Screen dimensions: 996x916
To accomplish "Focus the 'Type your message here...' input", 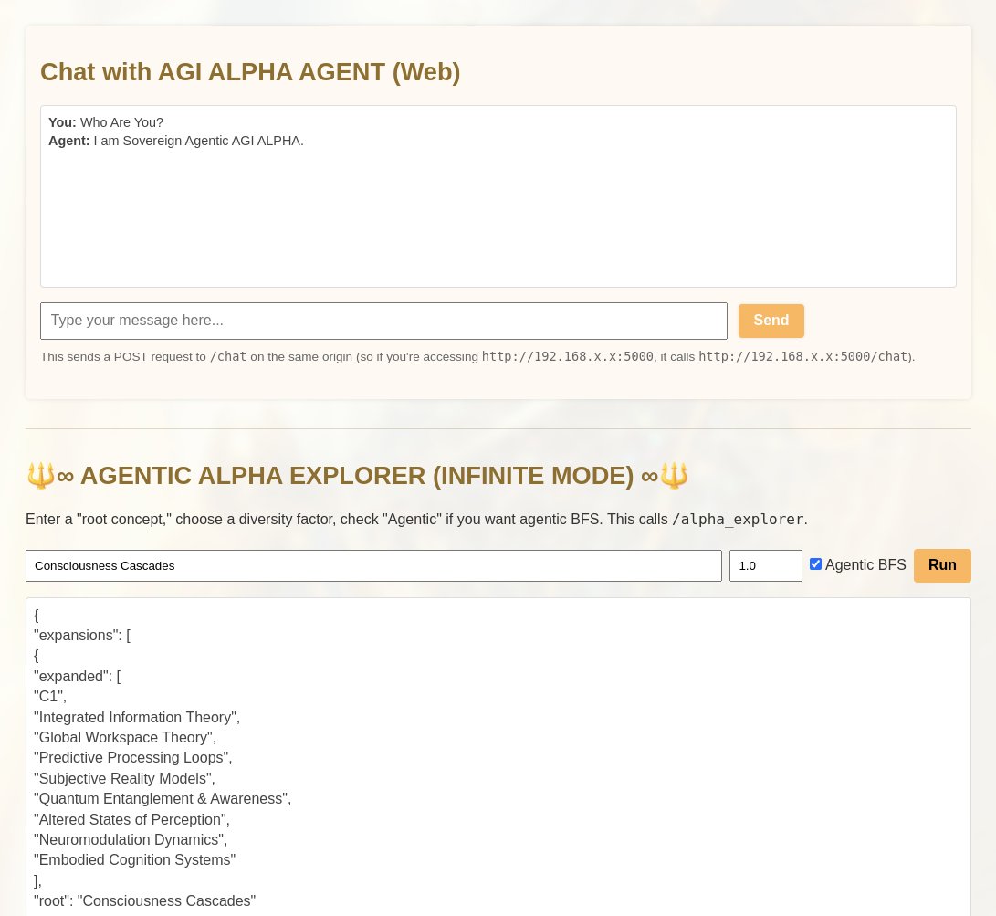I will pos(383,321).
